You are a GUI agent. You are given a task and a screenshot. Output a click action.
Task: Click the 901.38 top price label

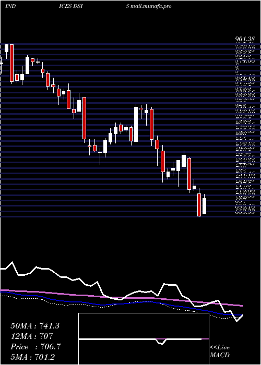tap(245, 39)
